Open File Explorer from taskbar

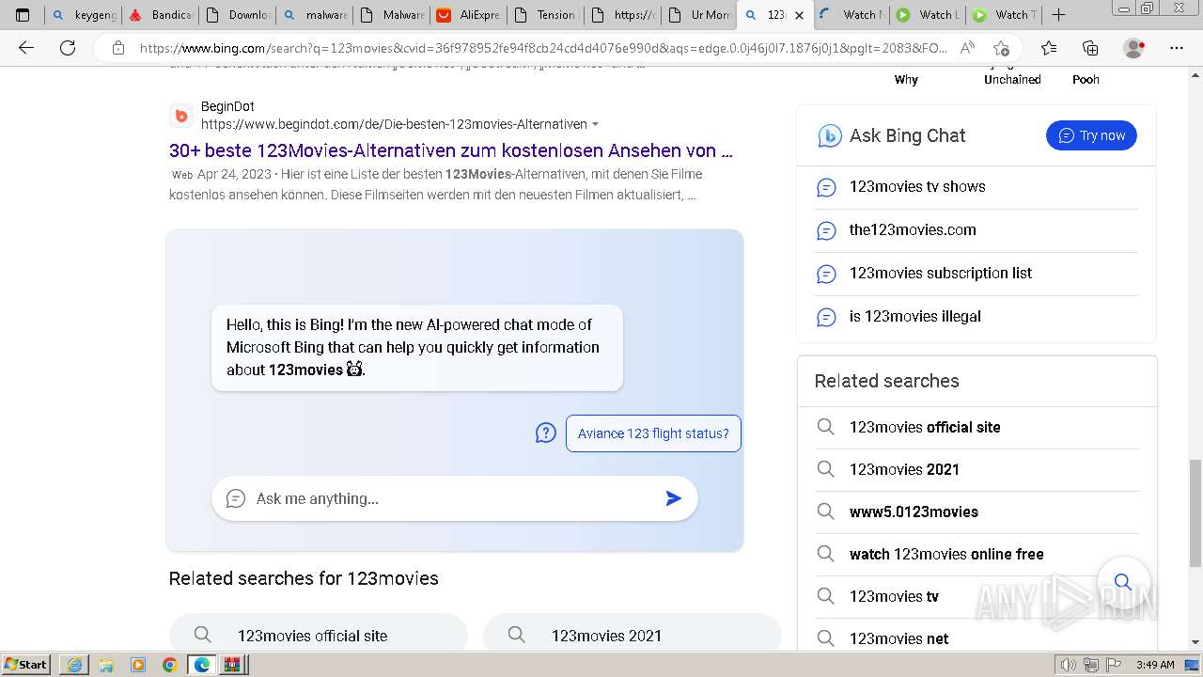pyautogui.click(x=106, y=665)
